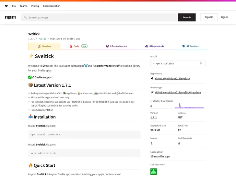Image resolution: width=236 pixels, height=176 pixels.
Task: Click the Beta badge next to Code
Action: coord(84,46)
